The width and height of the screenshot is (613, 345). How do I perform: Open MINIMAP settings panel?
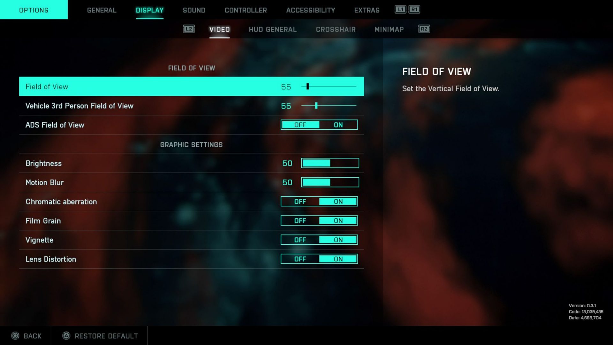[389, 29]
